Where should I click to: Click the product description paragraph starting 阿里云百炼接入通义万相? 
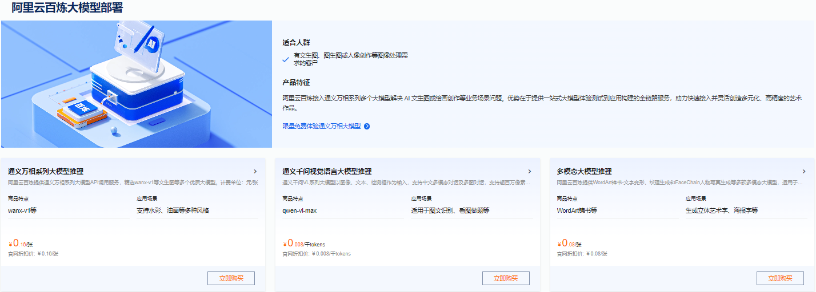542,103
